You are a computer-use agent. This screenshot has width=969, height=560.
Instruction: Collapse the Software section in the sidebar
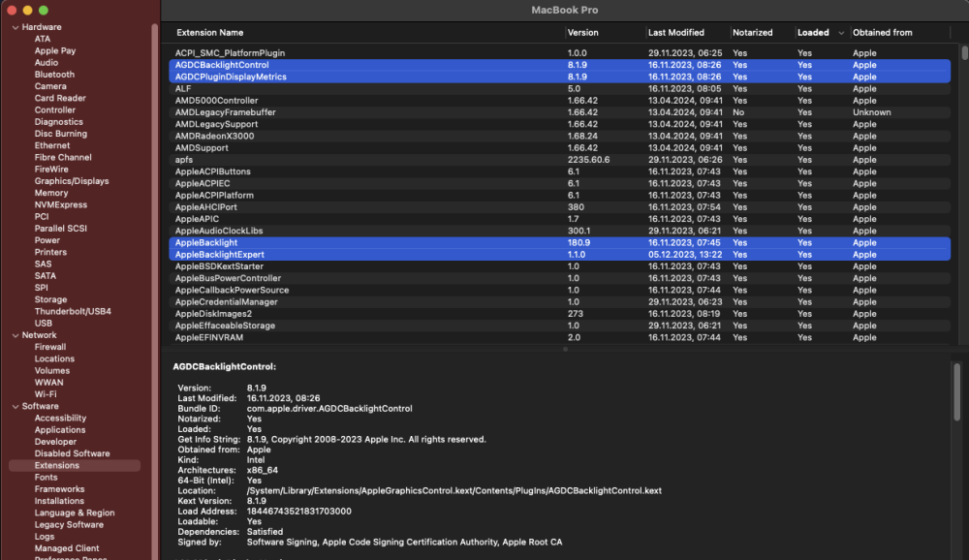tap(15, 406)
